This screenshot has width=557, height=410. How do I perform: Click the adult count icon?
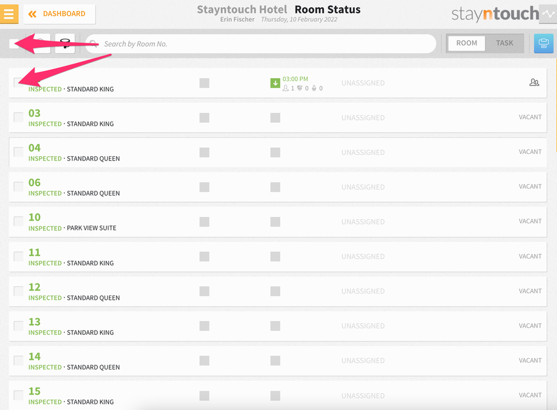click(286, 88)
